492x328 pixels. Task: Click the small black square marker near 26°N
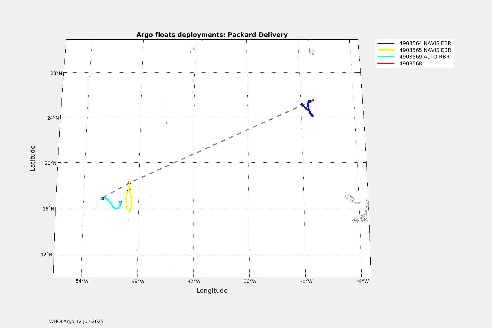click(x=313, y=100)
